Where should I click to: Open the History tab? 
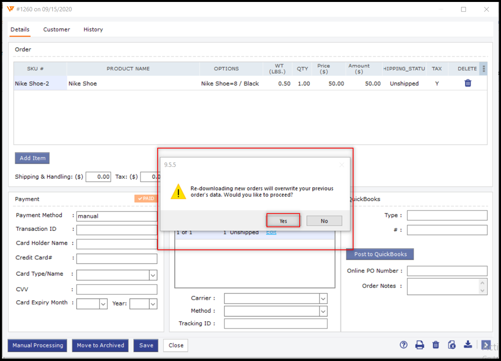point(93,30)
